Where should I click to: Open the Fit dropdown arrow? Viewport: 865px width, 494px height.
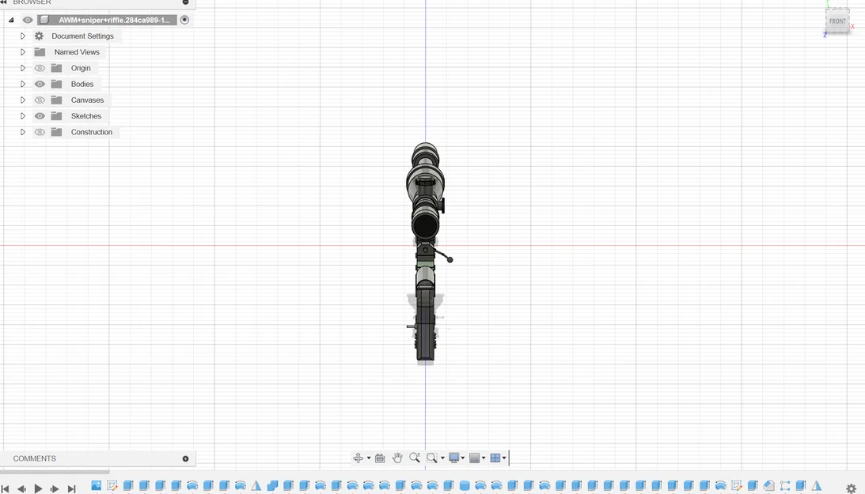tap(443, 457)
